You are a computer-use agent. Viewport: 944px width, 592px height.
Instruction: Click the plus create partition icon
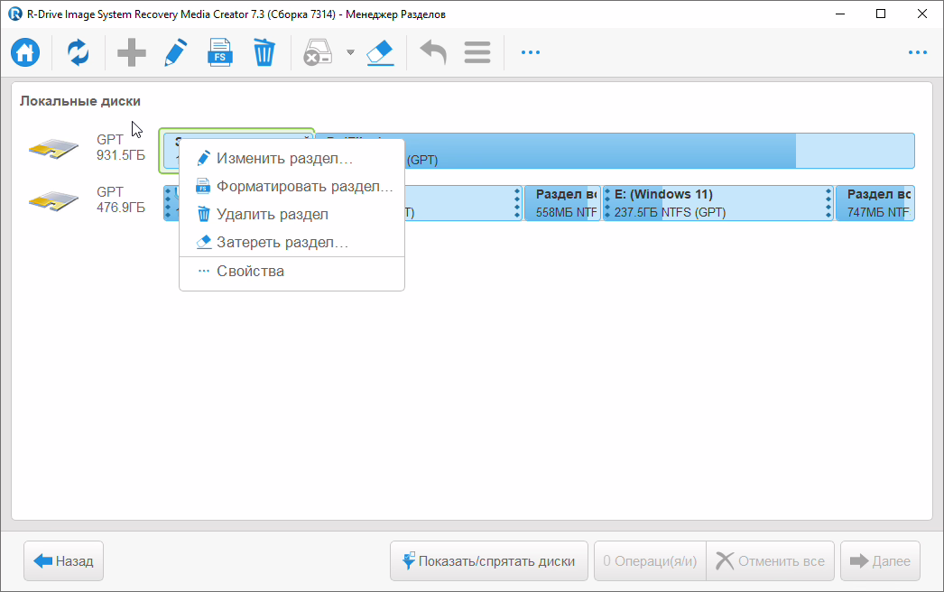click(x=132, y=52)
